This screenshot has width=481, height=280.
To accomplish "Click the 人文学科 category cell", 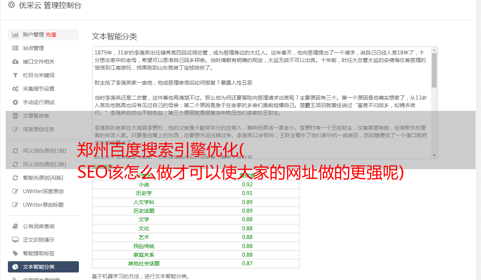I will click(x=144, y=202).
